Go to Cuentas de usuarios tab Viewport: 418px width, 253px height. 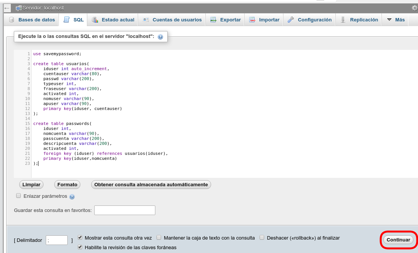pos(172,20)
